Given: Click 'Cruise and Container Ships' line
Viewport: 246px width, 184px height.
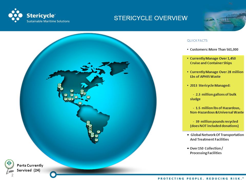Looking at the screenshot, I should pos(211,63).
